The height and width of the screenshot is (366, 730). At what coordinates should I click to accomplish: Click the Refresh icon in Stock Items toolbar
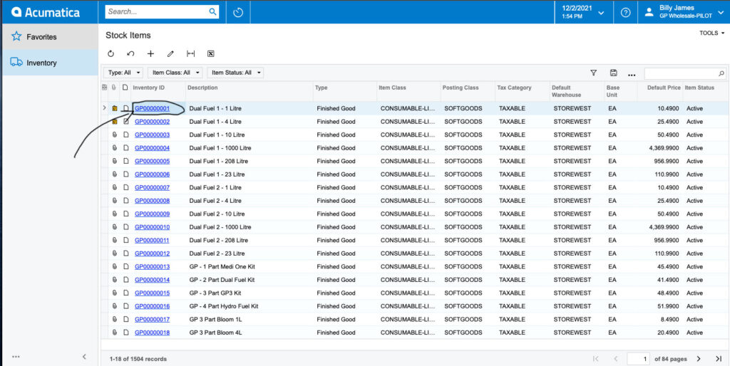click(110, 54)
